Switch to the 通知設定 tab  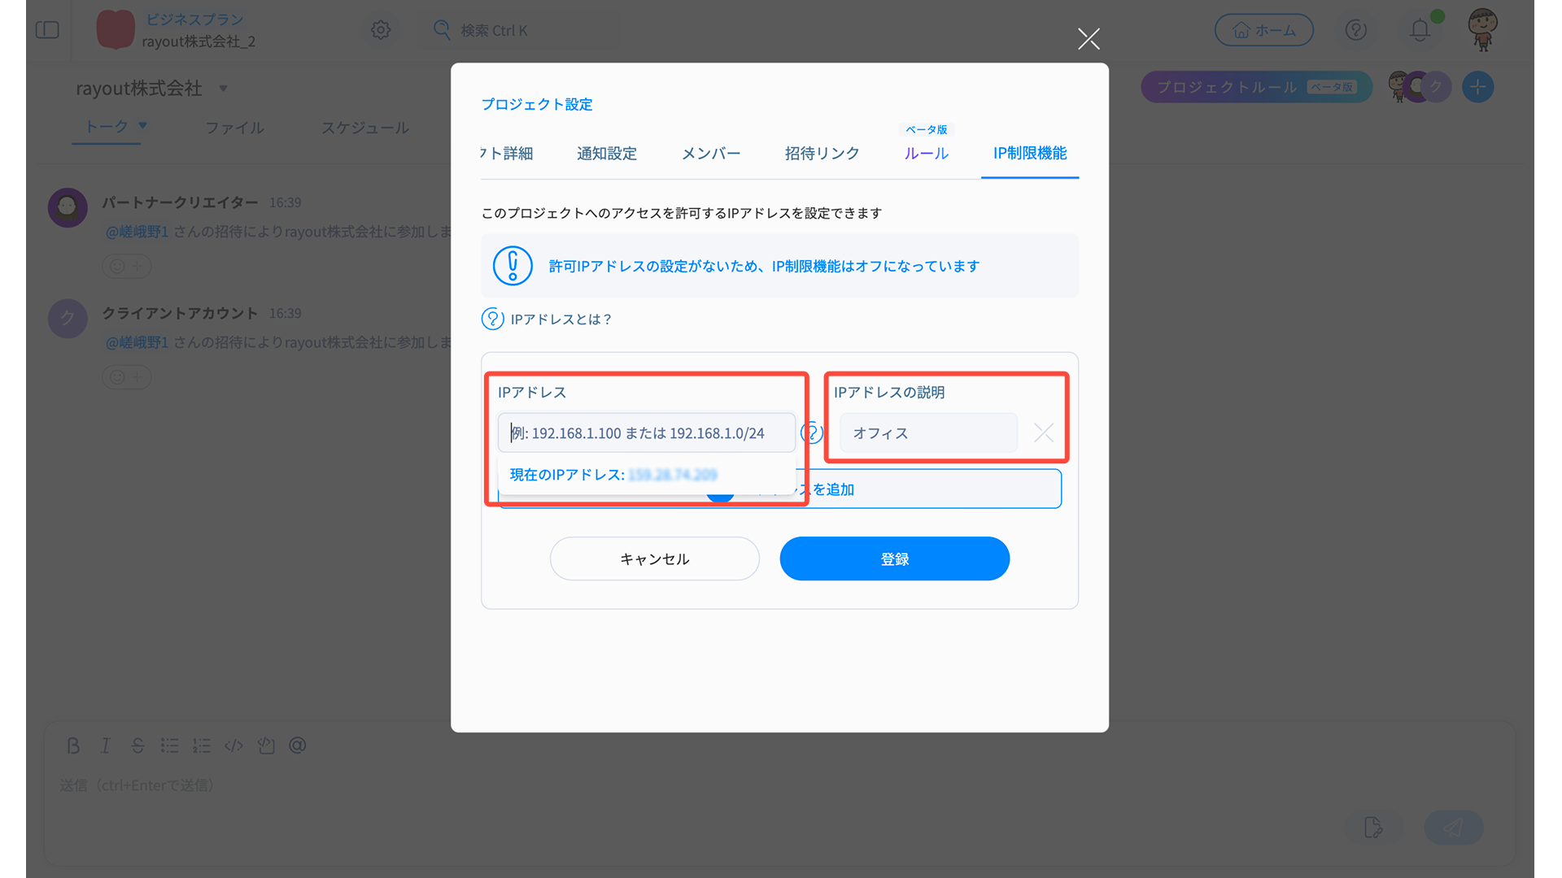606,153
